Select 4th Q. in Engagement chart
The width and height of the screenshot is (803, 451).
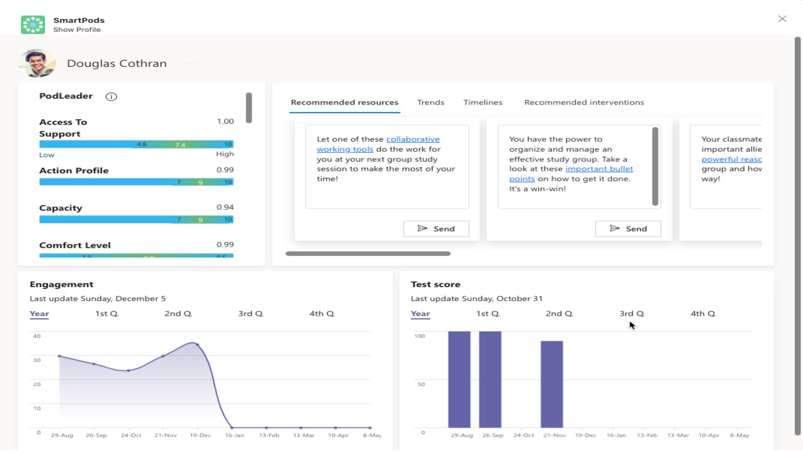click(322, 314)
